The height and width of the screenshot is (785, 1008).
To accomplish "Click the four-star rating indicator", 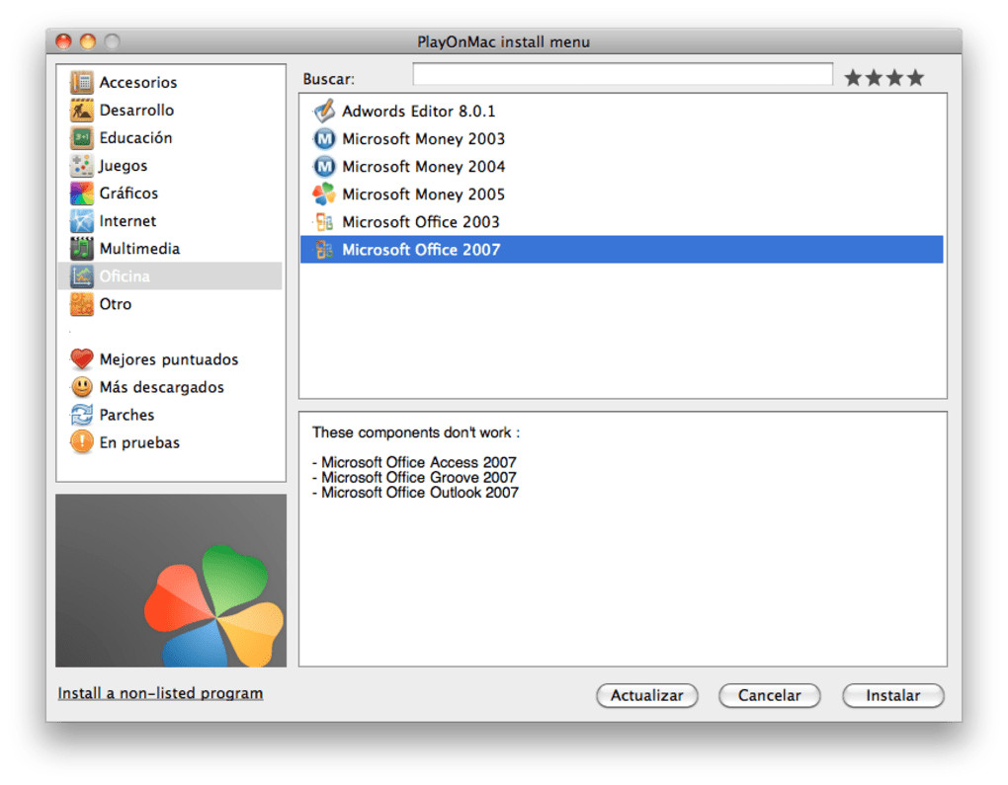I will [883, 78].
